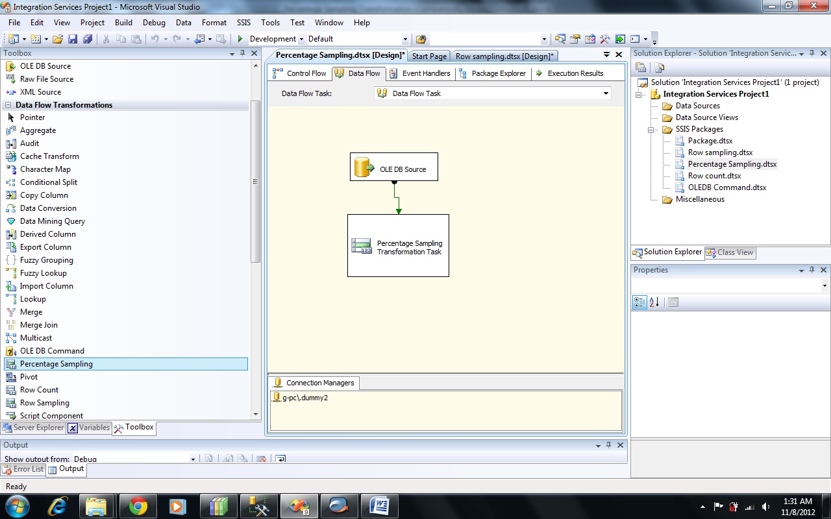831x519 pixels.
Task: Click the Start Debugging green arrow
Action: pos(240,39)
